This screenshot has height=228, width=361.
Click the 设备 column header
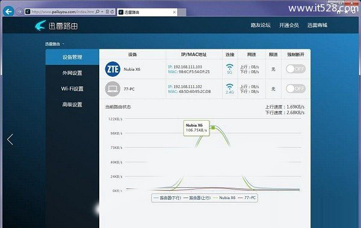[132, 55]
